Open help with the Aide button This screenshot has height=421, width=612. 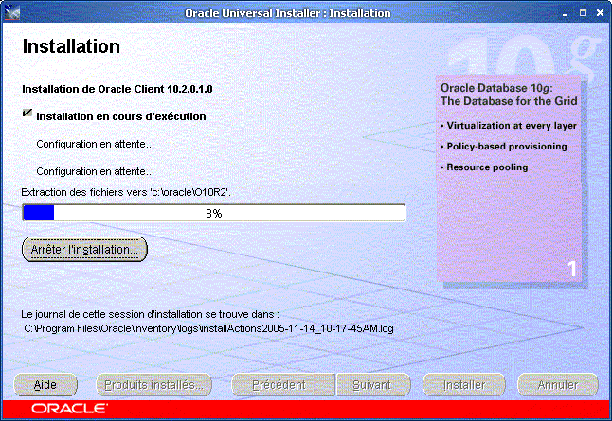45,385
